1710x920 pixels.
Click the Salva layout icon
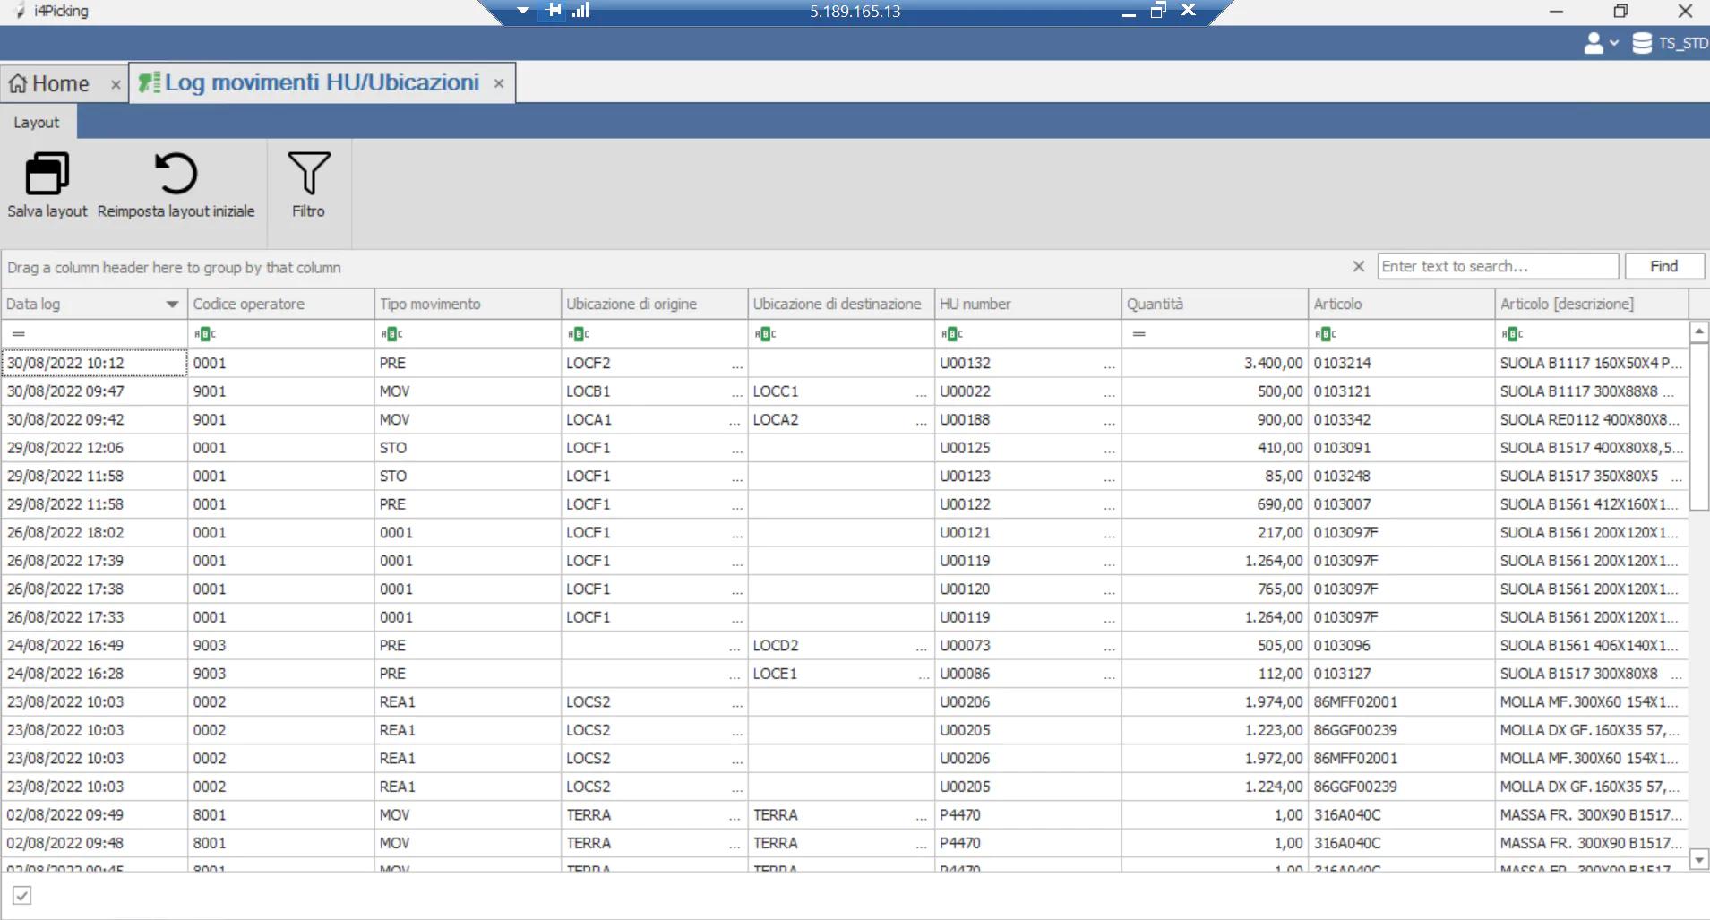point(47,174)
